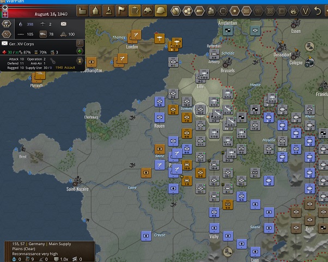The height and width of the screenshot is (262, 328).
Task: Click the envelope icon beside air count
Action: click(64, 24)
